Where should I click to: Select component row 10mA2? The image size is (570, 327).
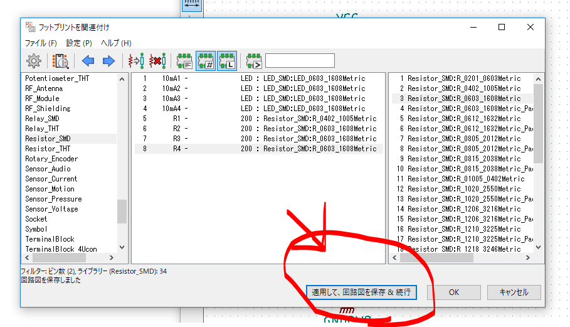258,88
